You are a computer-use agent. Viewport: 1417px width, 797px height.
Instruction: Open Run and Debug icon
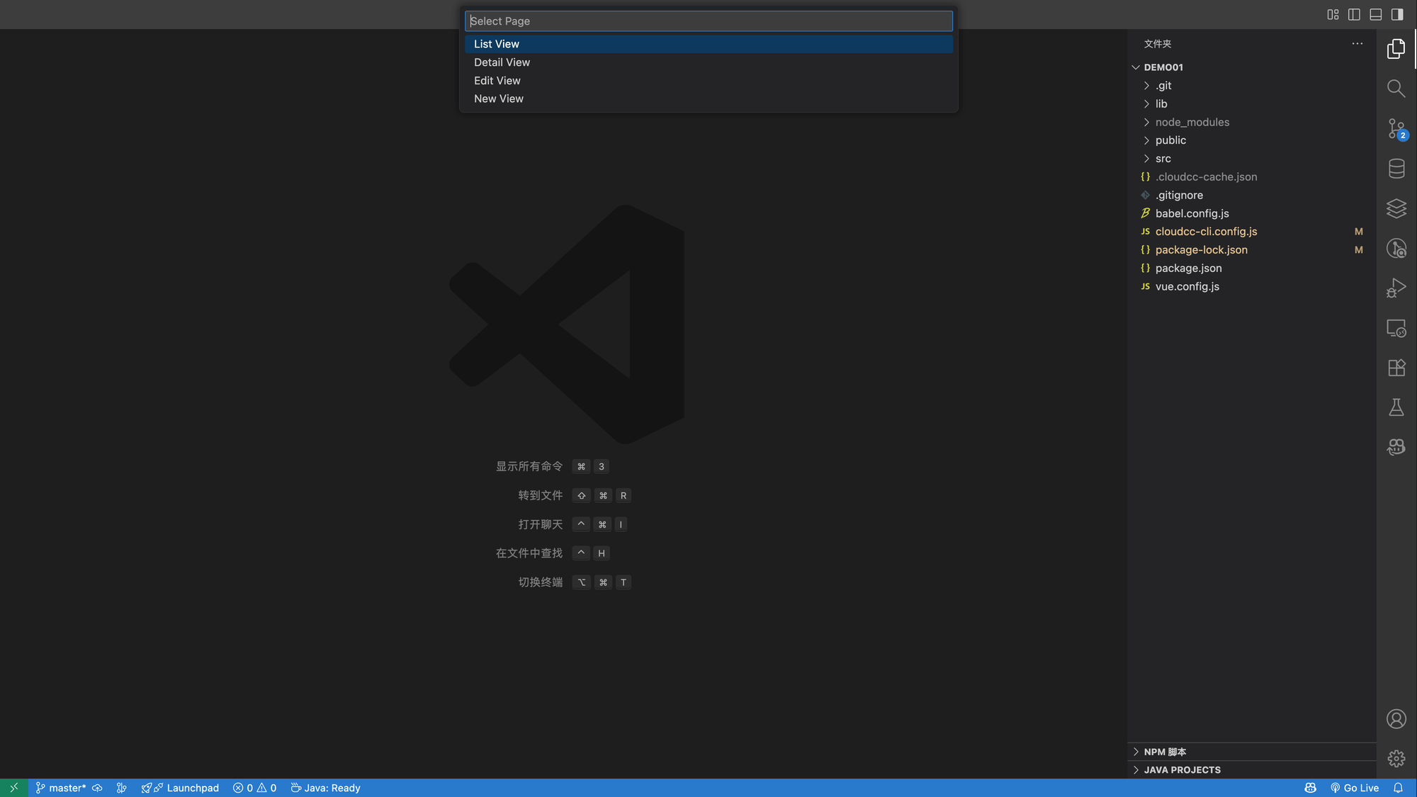tap(1396, 288)
